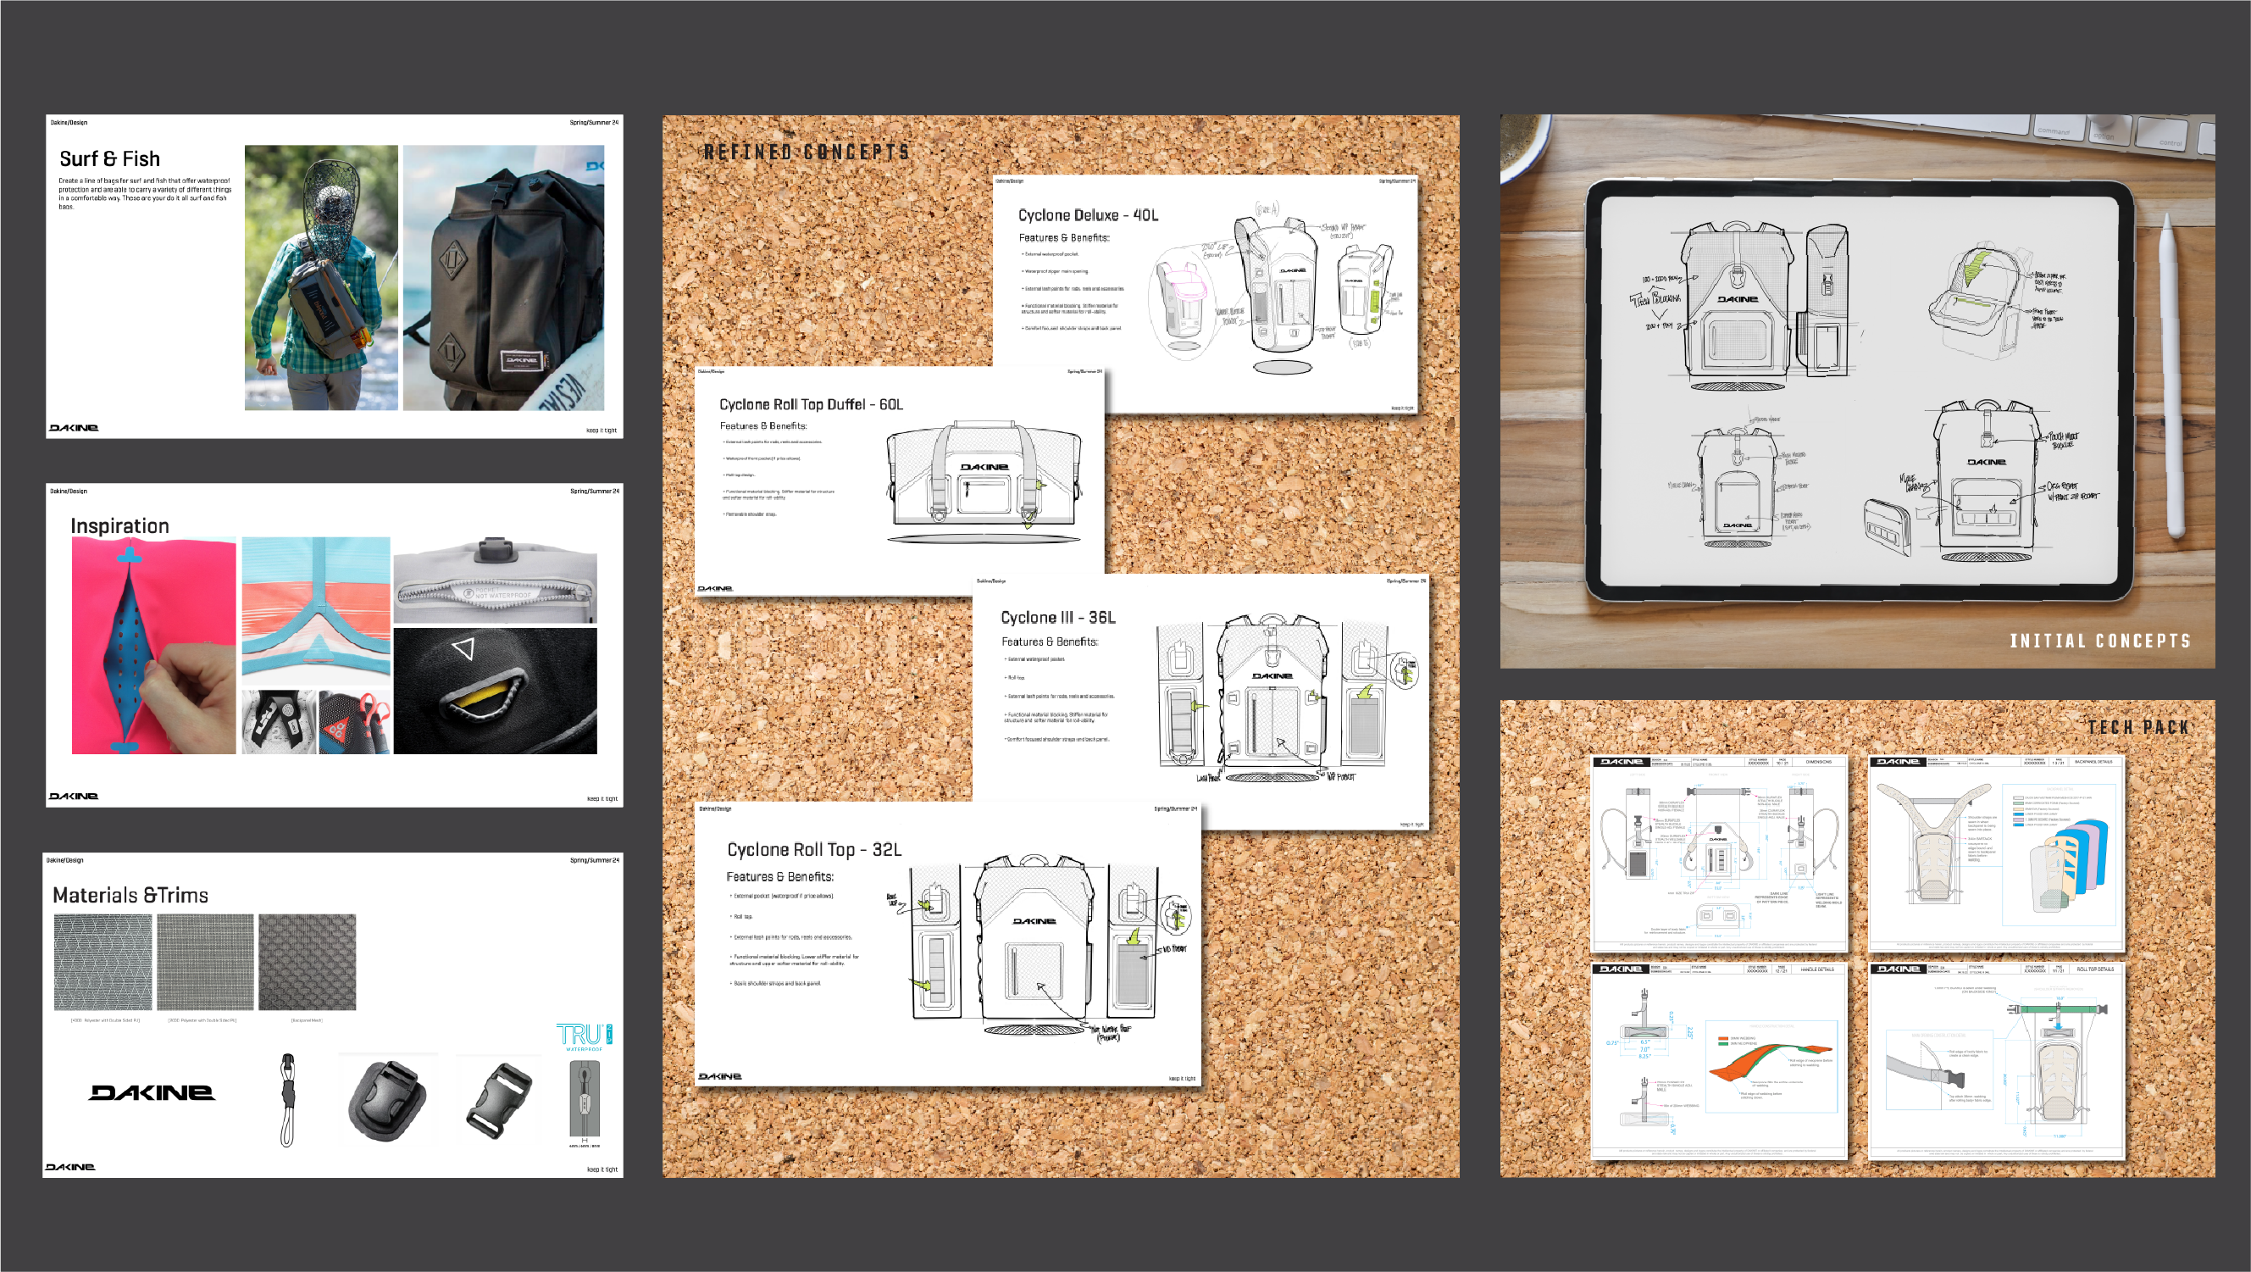2251x1272 pixels.
Task: Click the Cyclone Roll Top 32L title
Action: click(x=813, y=850)
